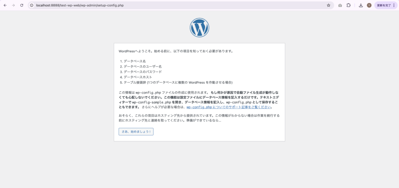Screen dimensions: 399x188
Task: Click the データベースのパスワード list item
Action: click(143, 72)
